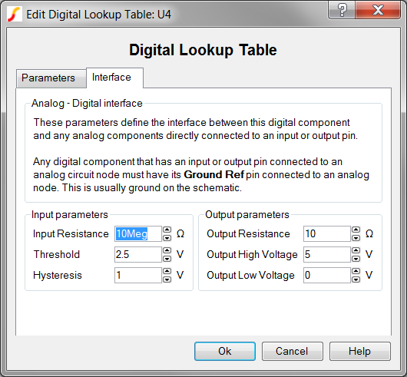
Task: Open the Help button at bottom
Action: 360,351
